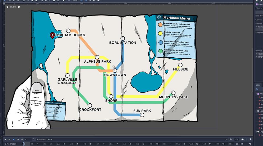Toggle onion skinning in animation panel

click(x=242, y=139)
